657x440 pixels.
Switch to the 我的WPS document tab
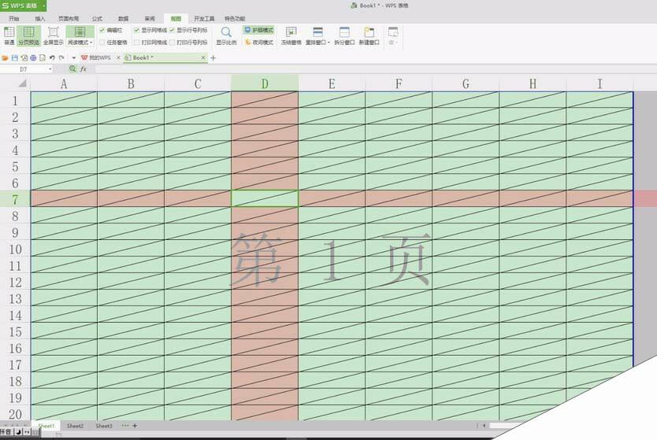(96, 57)
